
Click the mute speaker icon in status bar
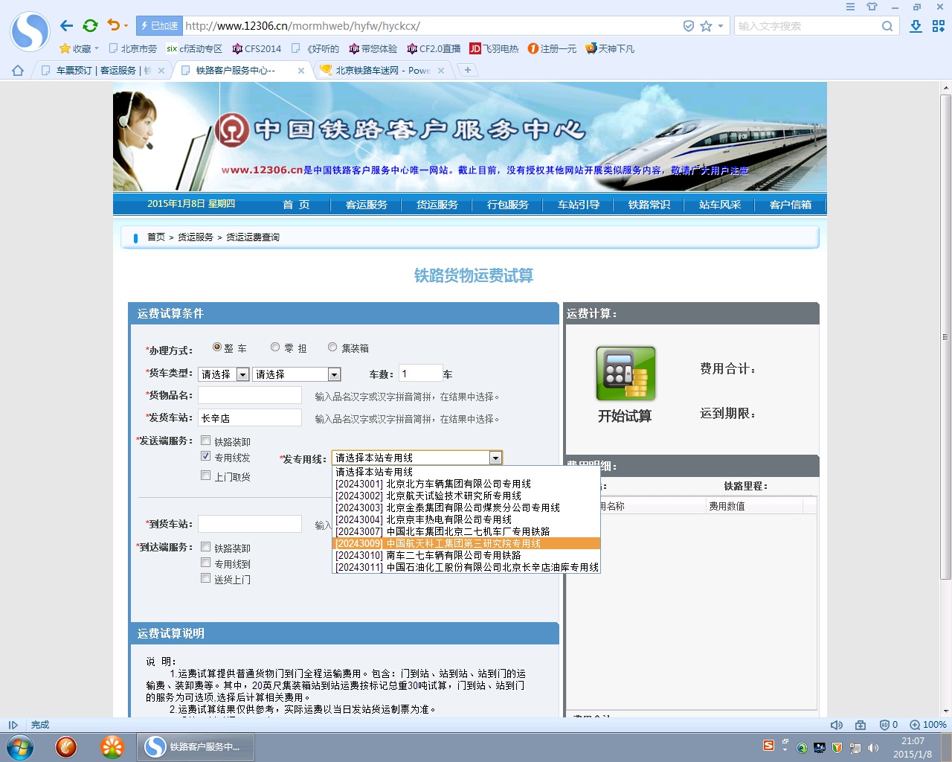tap(837, 725)
